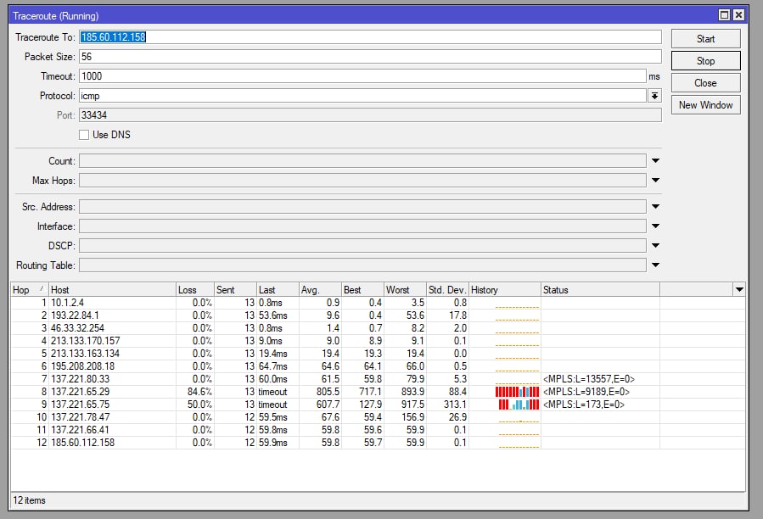Sort by the Avg. column header
This screenshot has width=763, height=519.
click(x=320, y=290)
